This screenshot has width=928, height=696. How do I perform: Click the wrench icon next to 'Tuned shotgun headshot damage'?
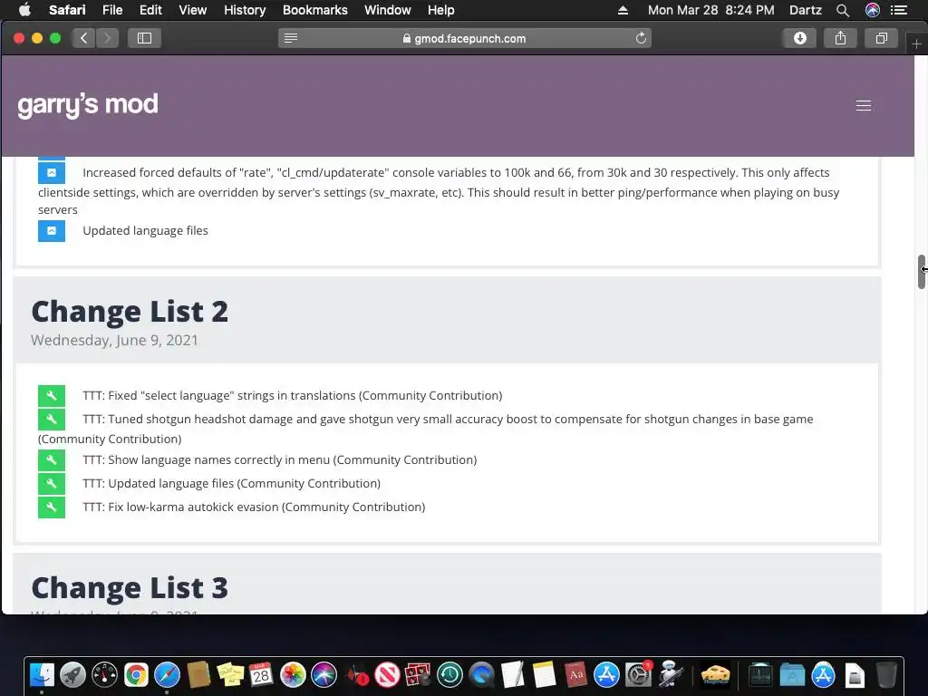pyautogui.click(x=52, y=419)
